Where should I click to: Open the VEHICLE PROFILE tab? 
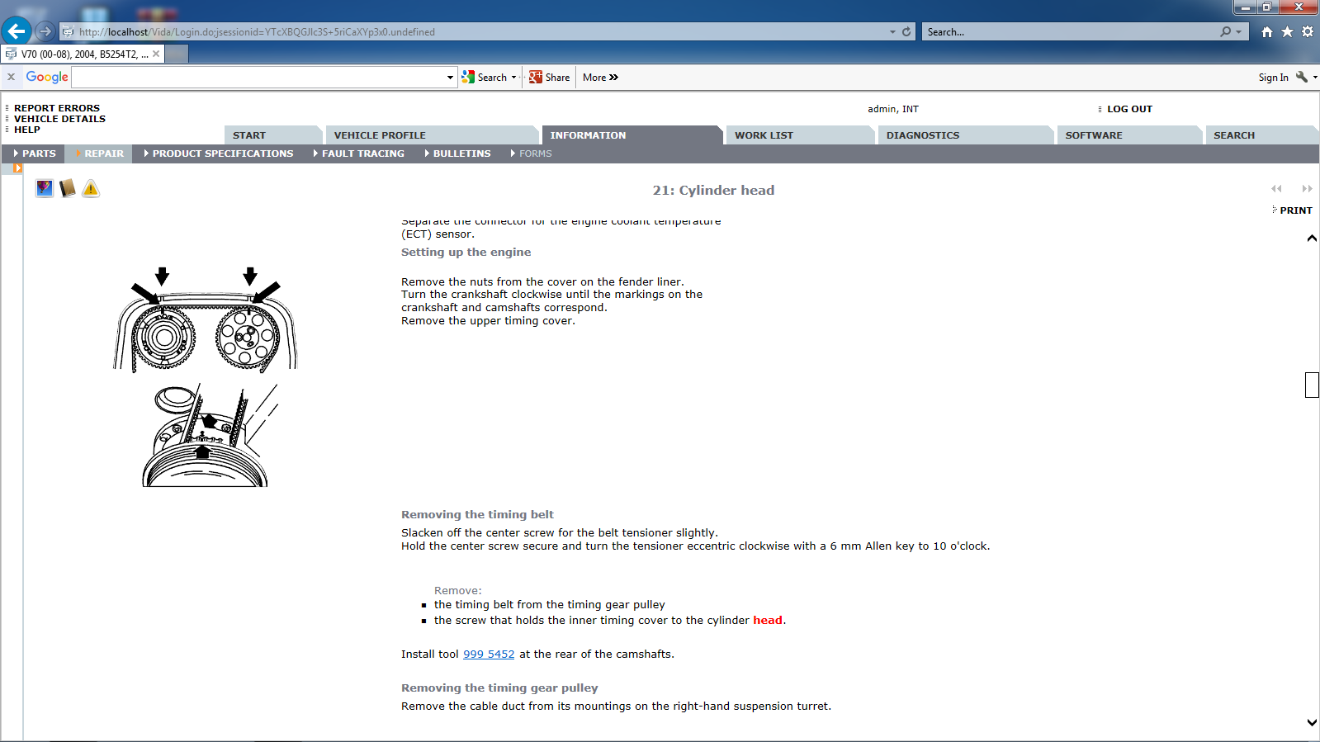point(380,135)
